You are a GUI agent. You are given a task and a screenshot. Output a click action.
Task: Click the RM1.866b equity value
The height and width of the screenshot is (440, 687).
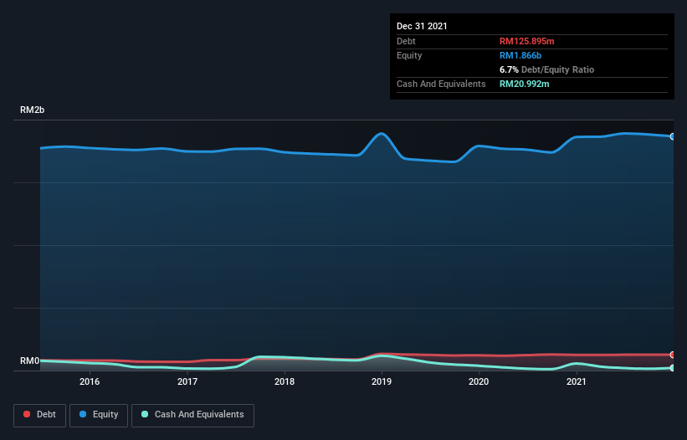click(520, 55)
